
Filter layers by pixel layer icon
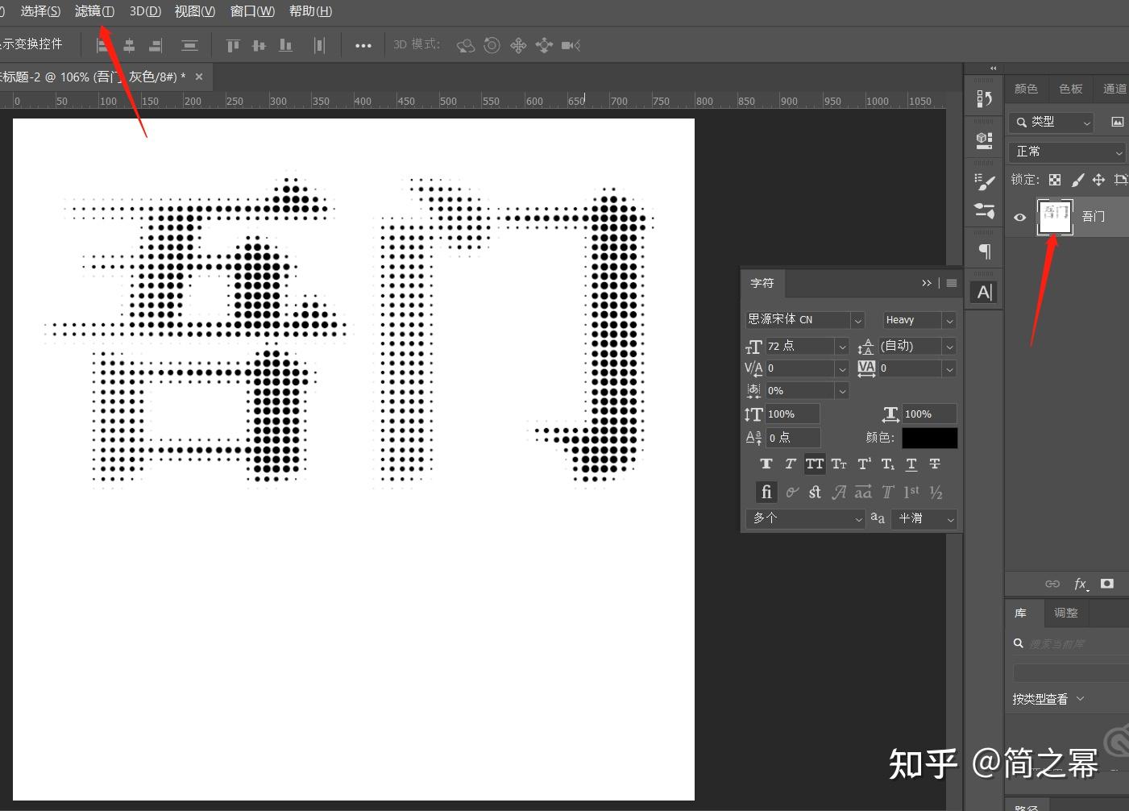(x=1117, y=122)
